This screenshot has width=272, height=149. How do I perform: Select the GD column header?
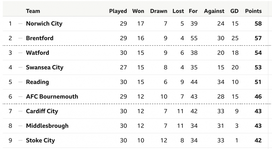[234, 11]
